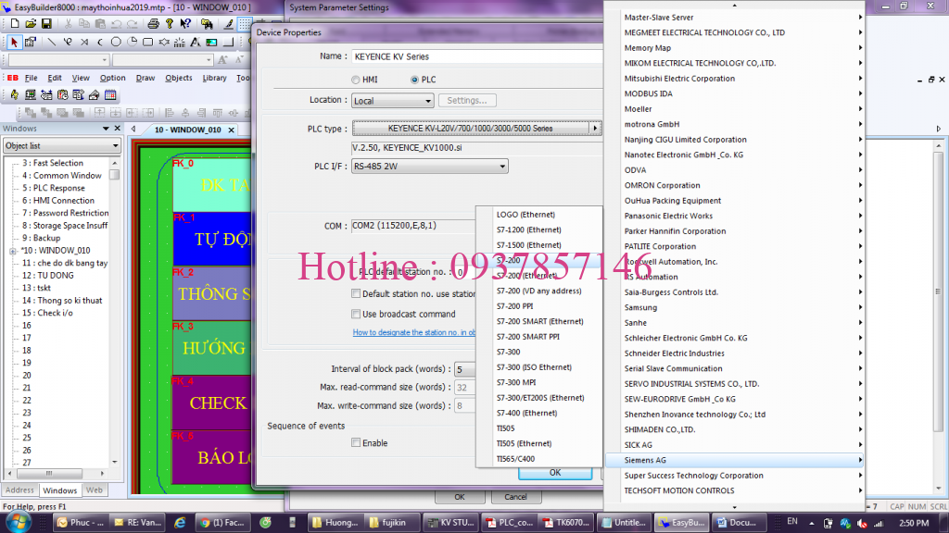The image size is (949, 533).
Task: Click the Print toolbar icon
Action: pos(153,24)
